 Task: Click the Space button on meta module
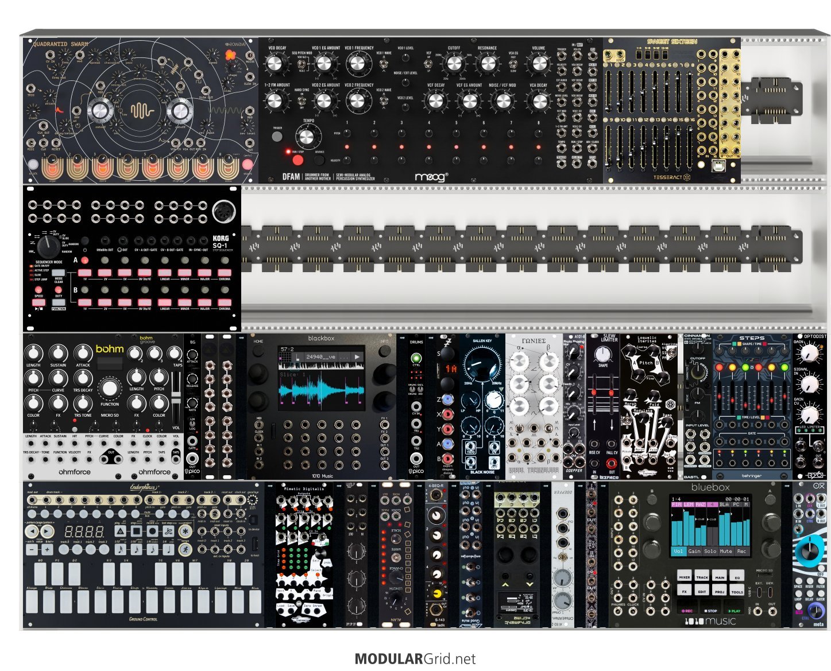click(x=798, y=580)
